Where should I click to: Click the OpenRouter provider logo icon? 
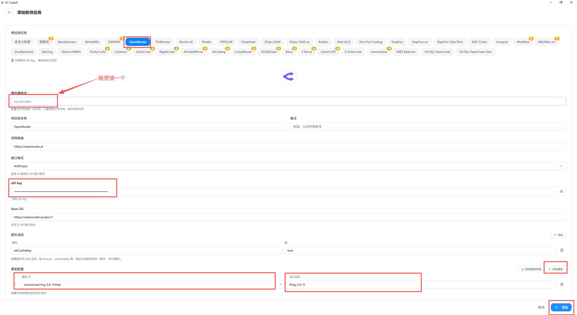point(288,76)
